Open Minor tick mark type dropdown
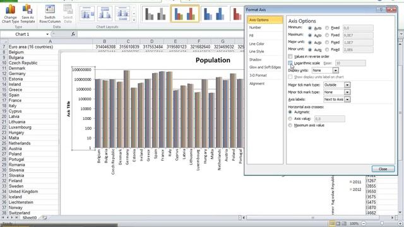This screenshot has height=227, width=404. (347, 92)
